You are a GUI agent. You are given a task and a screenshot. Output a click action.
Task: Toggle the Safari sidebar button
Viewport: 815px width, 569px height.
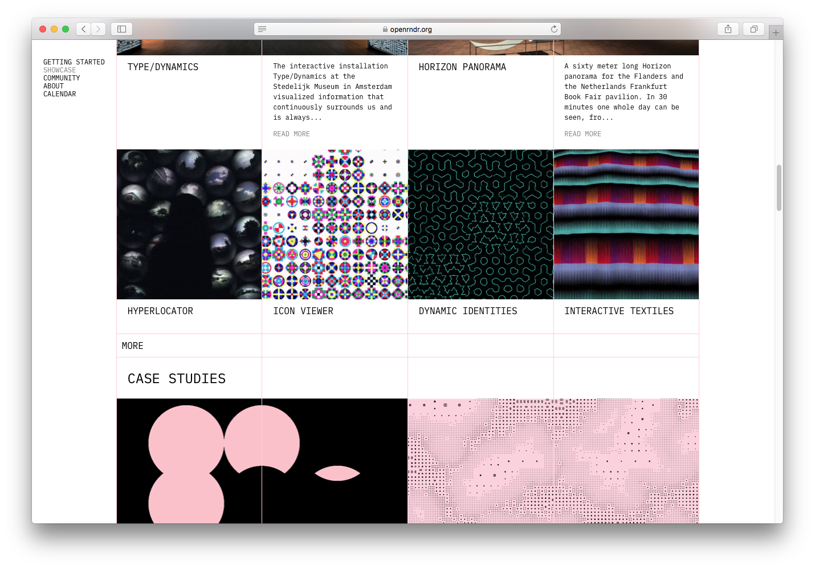point(121,29)
